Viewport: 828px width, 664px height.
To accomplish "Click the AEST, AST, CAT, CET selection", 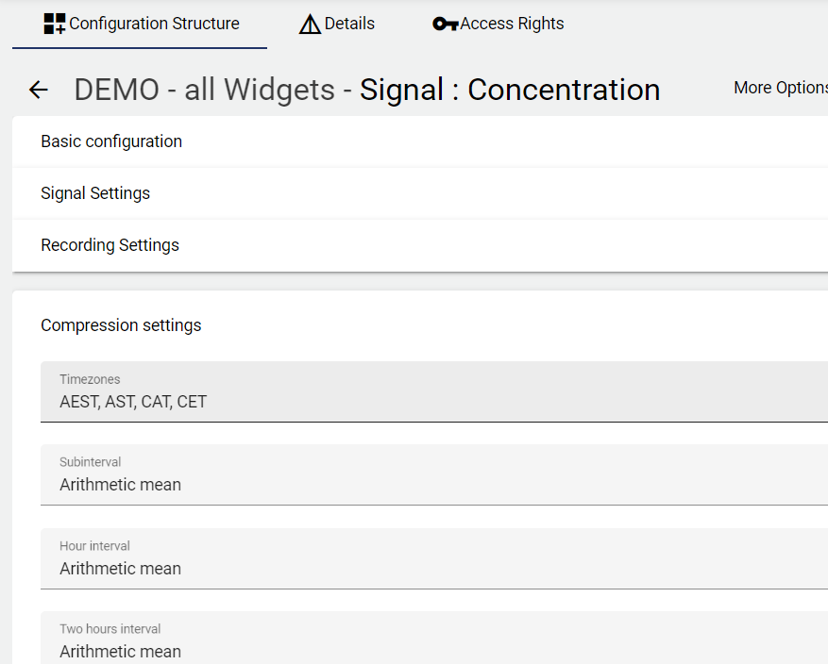I will [133, 402].
